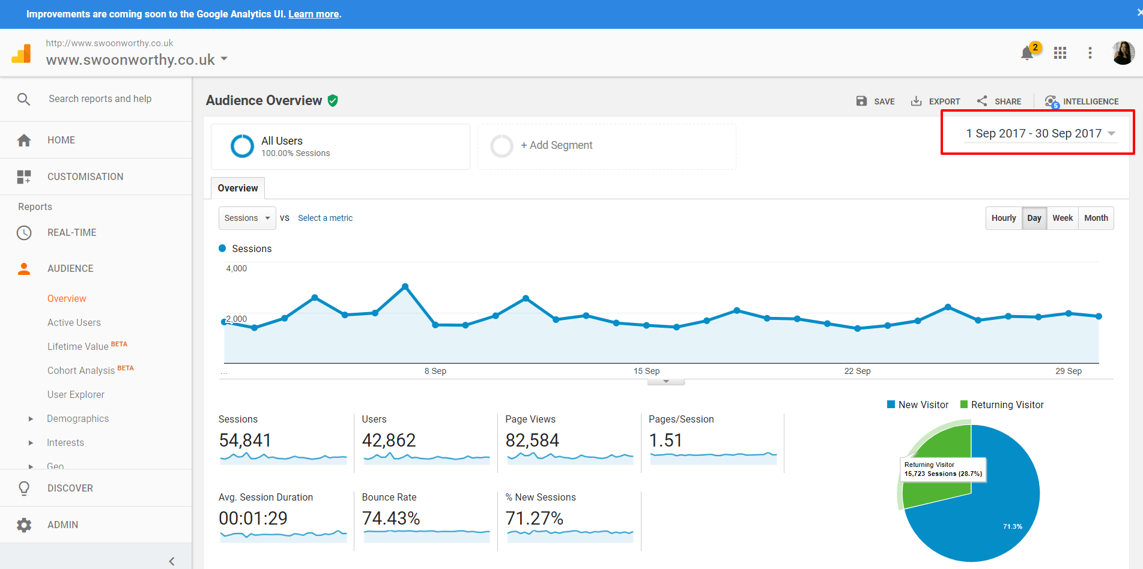Open the three-dot more options menu
Image resolution: width=1143 pixels, height=569 pixels.
coord(1090,53)
